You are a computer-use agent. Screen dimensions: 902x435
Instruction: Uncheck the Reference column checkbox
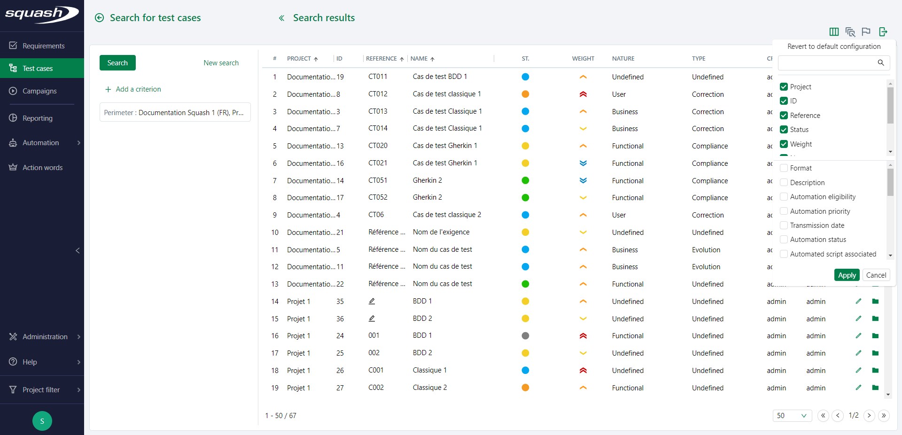click(784, 116)
